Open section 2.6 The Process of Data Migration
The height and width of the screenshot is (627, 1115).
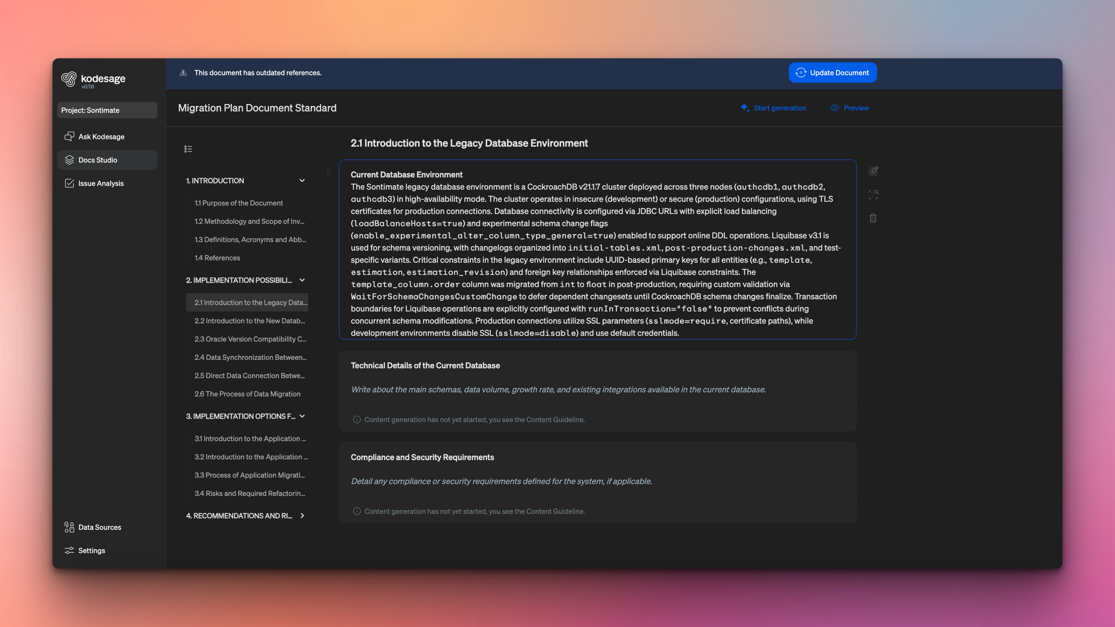pyautogui.click(x=248, y=394)
